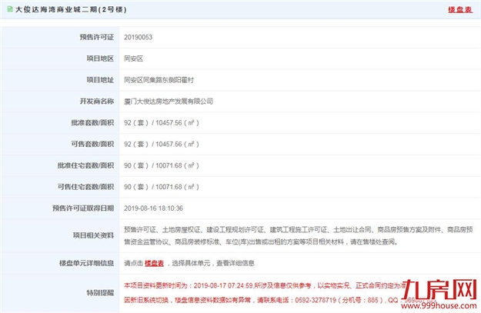Select the address 同安区同集路东侧阳翟村

click(159, 80)
